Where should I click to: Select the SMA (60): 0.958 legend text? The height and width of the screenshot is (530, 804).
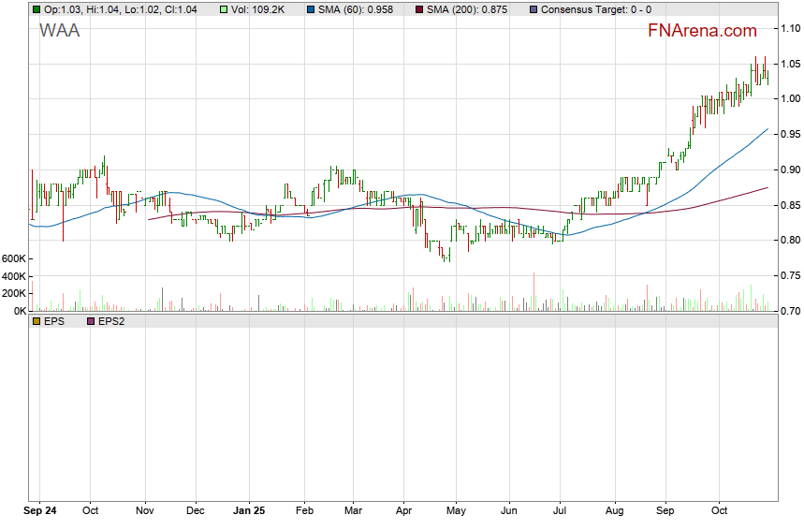tap(357, 10)
